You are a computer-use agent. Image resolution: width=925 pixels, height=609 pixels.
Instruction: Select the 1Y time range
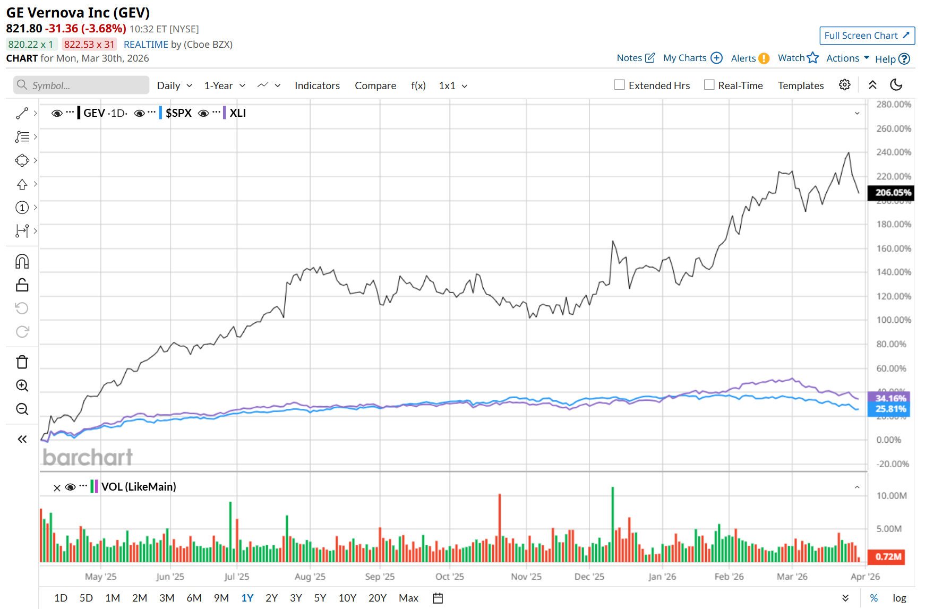247,598
